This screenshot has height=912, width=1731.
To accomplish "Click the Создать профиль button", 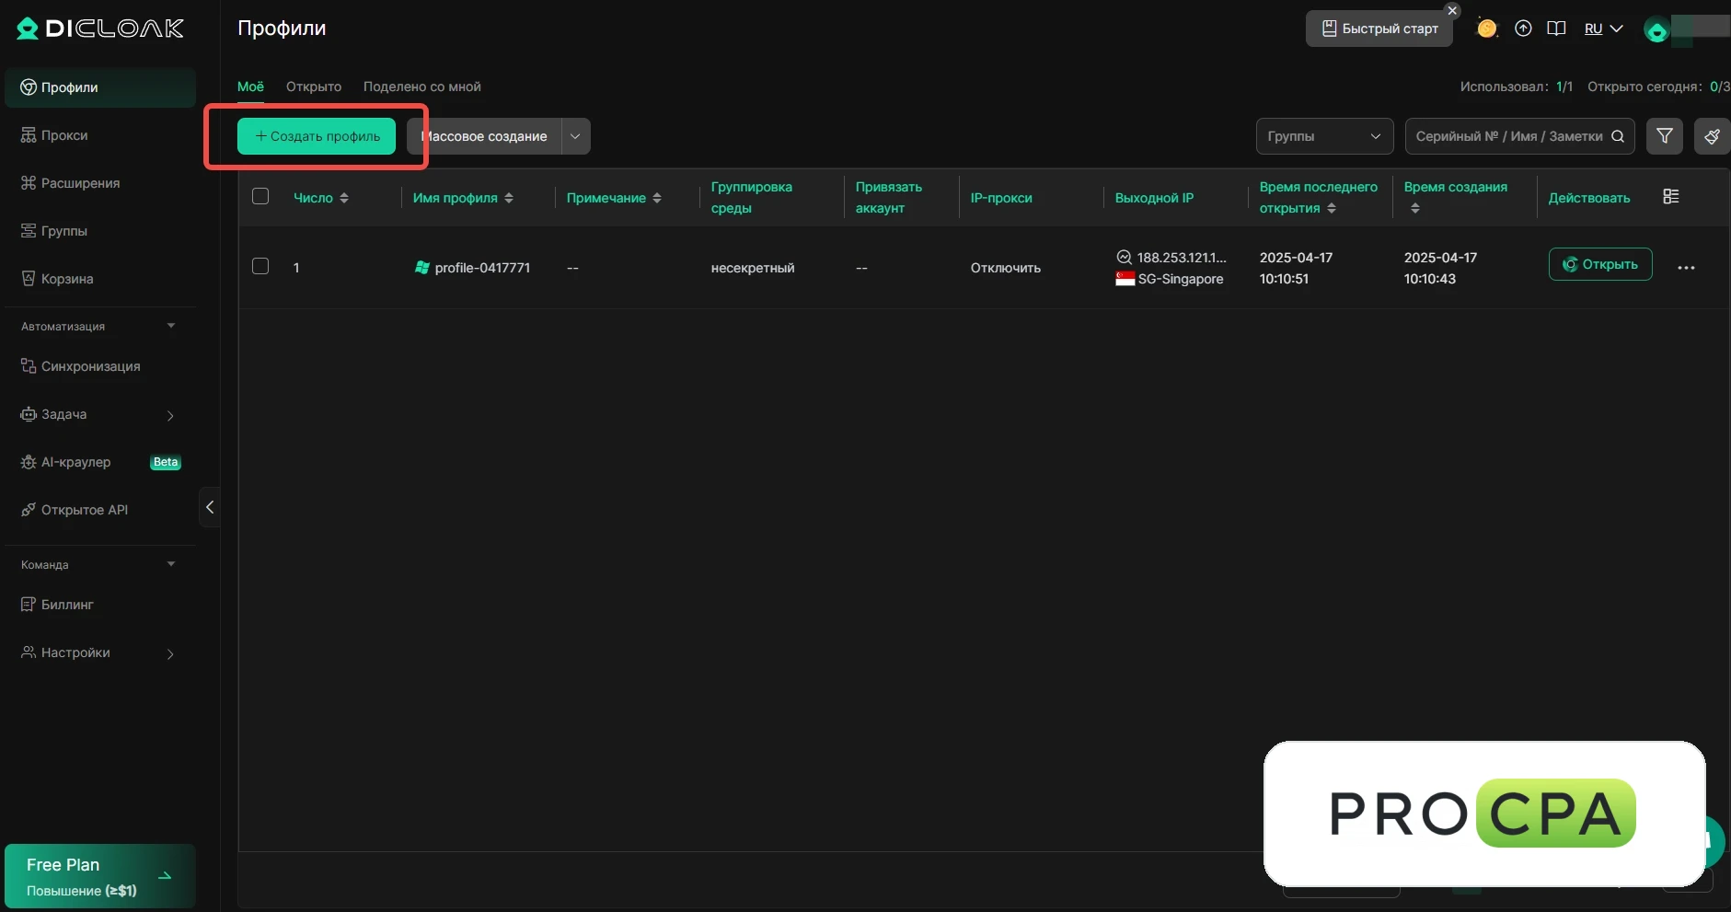I will click(x=317, y=136).
